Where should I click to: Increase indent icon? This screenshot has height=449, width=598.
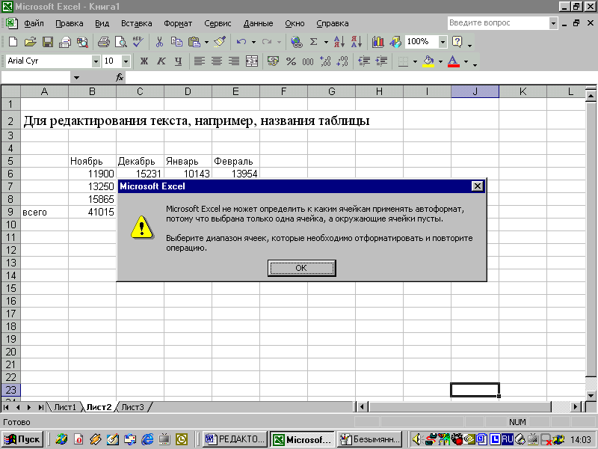pos(381,61)
